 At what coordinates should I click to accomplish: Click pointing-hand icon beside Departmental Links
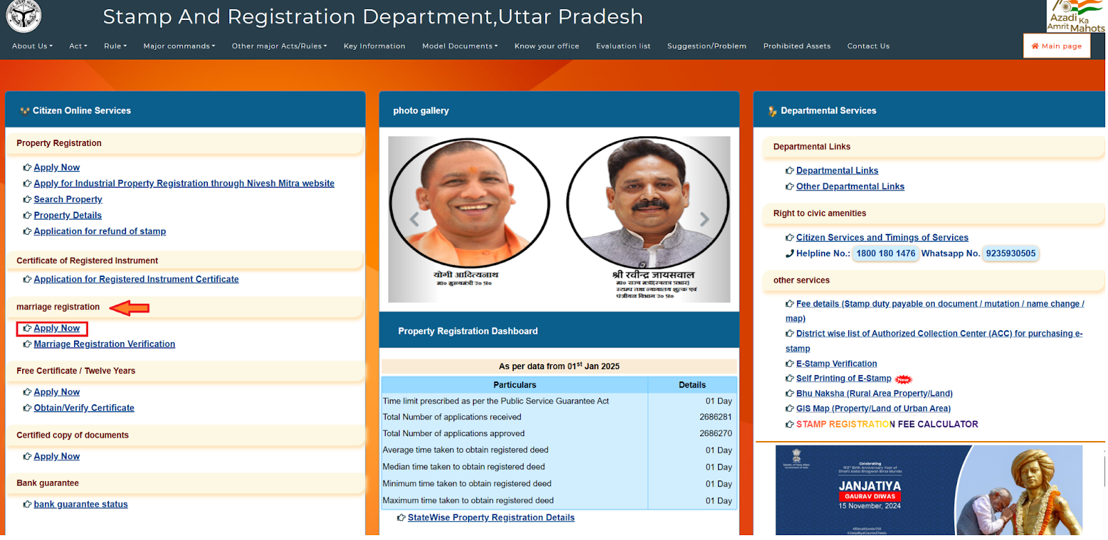pos(789,170)
